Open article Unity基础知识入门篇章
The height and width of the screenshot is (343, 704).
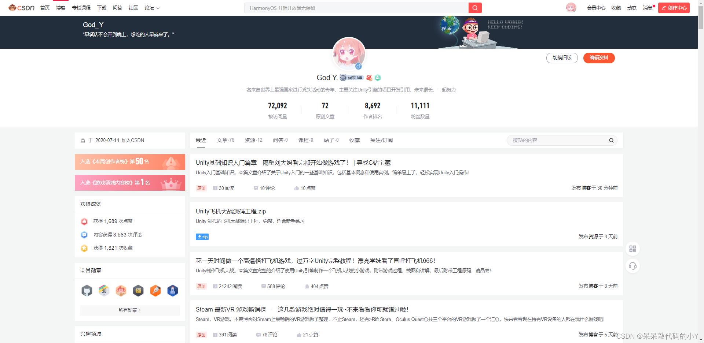point(293,163)
